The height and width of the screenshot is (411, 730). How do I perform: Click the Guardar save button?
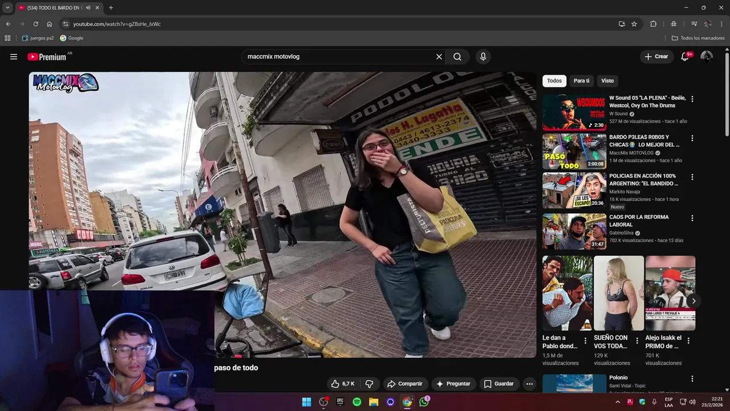499,384
